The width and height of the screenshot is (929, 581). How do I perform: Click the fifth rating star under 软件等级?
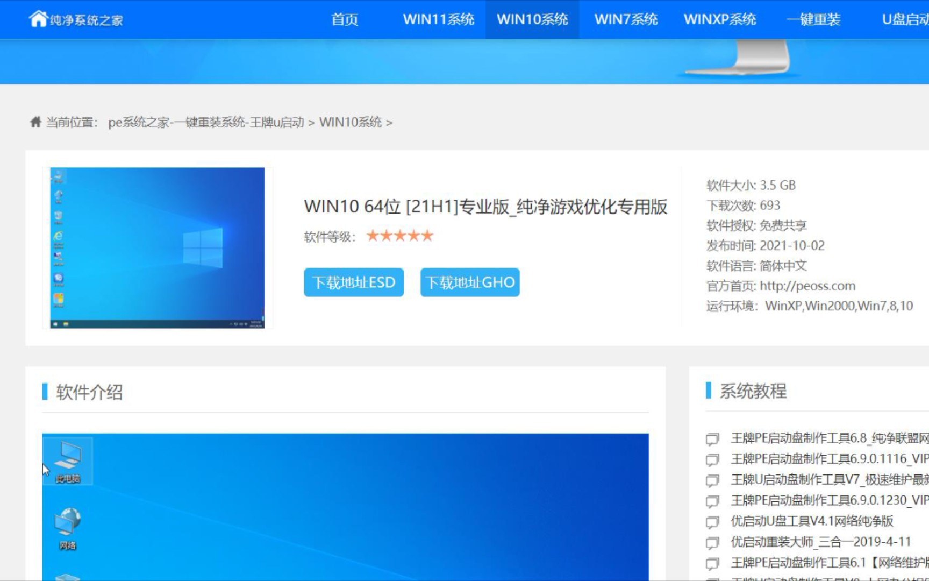427,235
